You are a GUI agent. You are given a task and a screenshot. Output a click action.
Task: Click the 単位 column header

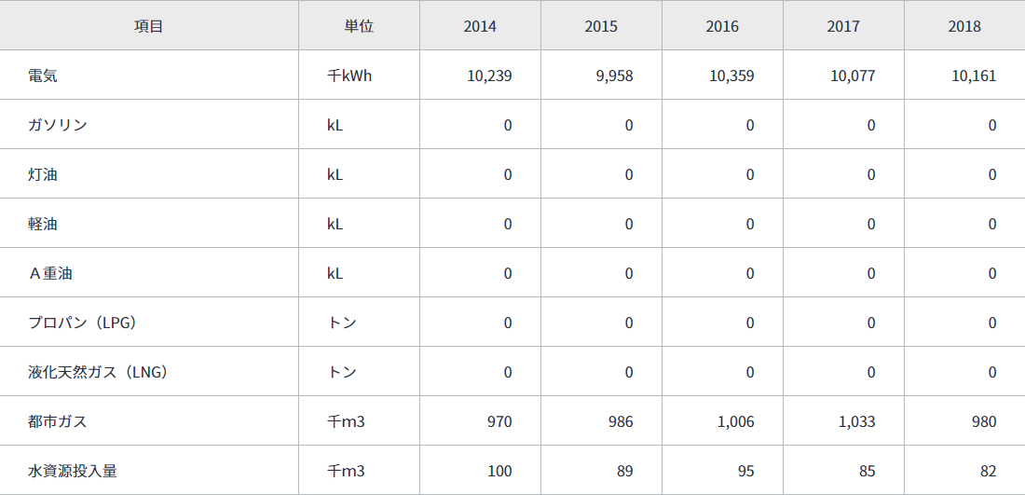[359, 26]
